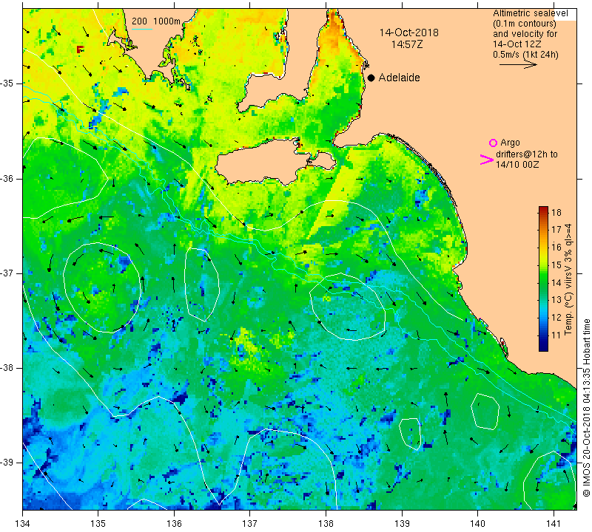This screenshot has width=592, height=532.
Task: Click the 138 longitude axis label
Action: [x=326, y=523]
